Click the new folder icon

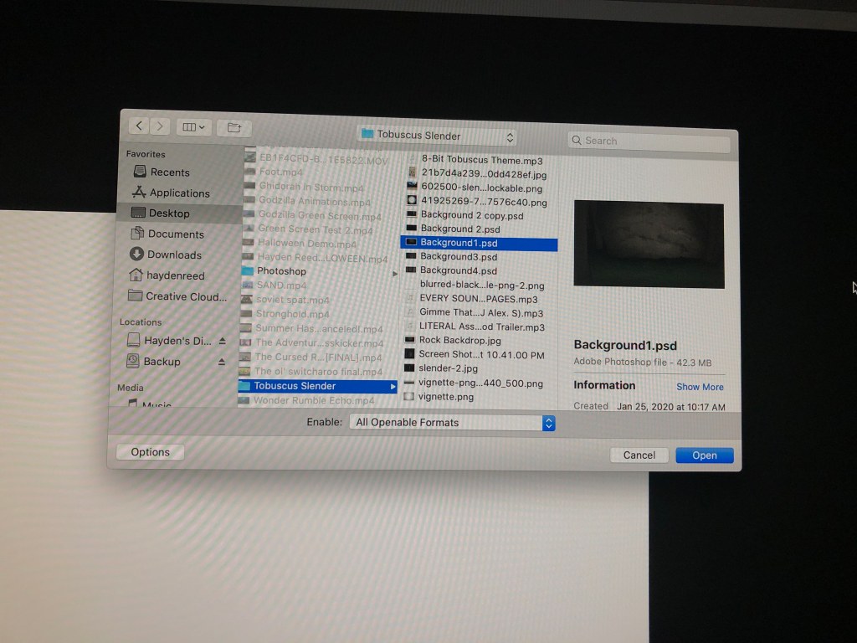(x=234, y=128)
